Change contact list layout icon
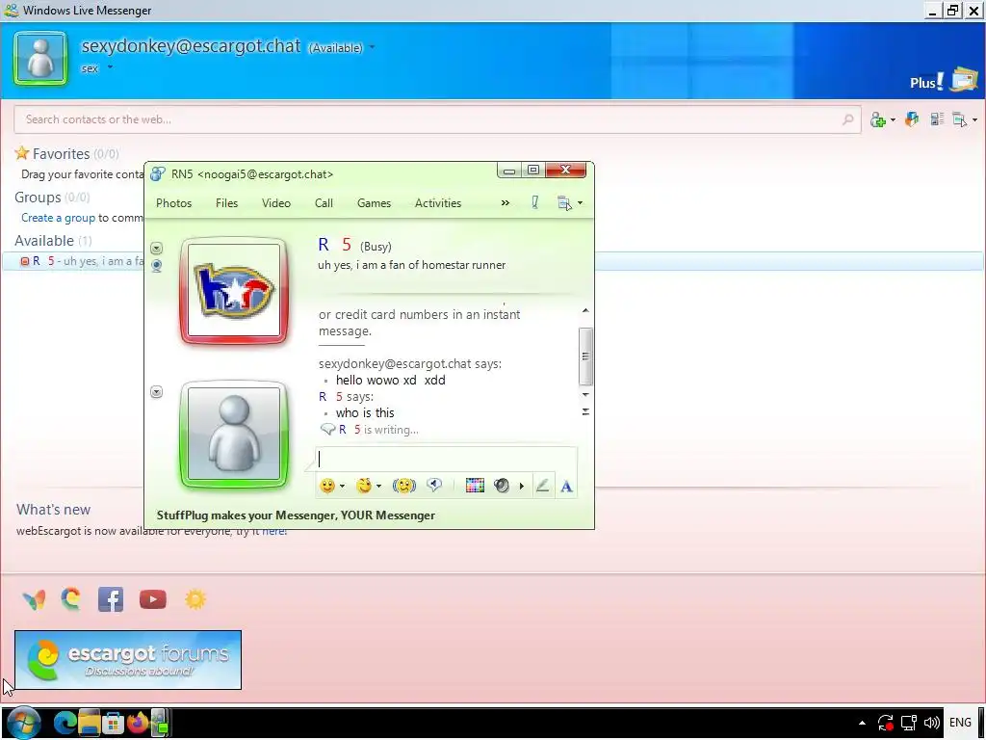 tap(937, 119)
